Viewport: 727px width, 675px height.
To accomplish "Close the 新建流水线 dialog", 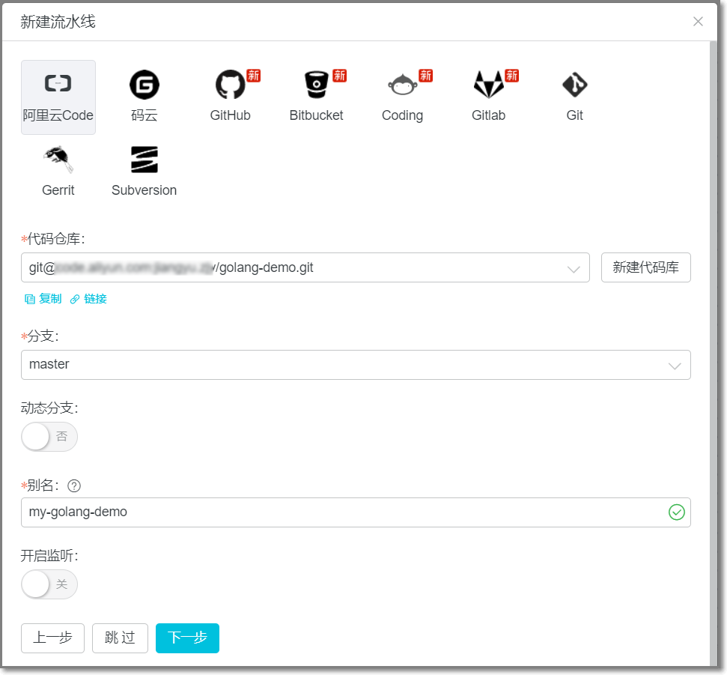I will coord(698,21).
